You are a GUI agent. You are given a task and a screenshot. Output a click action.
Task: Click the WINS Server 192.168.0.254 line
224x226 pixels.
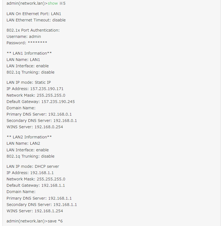click(35, 127)
